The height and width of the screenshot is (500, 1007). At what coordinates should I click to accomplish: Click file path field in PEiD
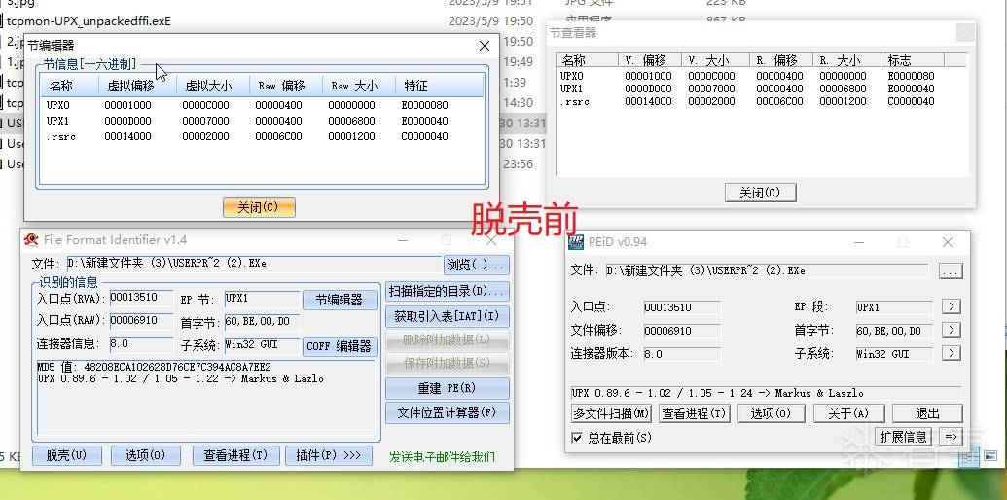coord(766,270)
